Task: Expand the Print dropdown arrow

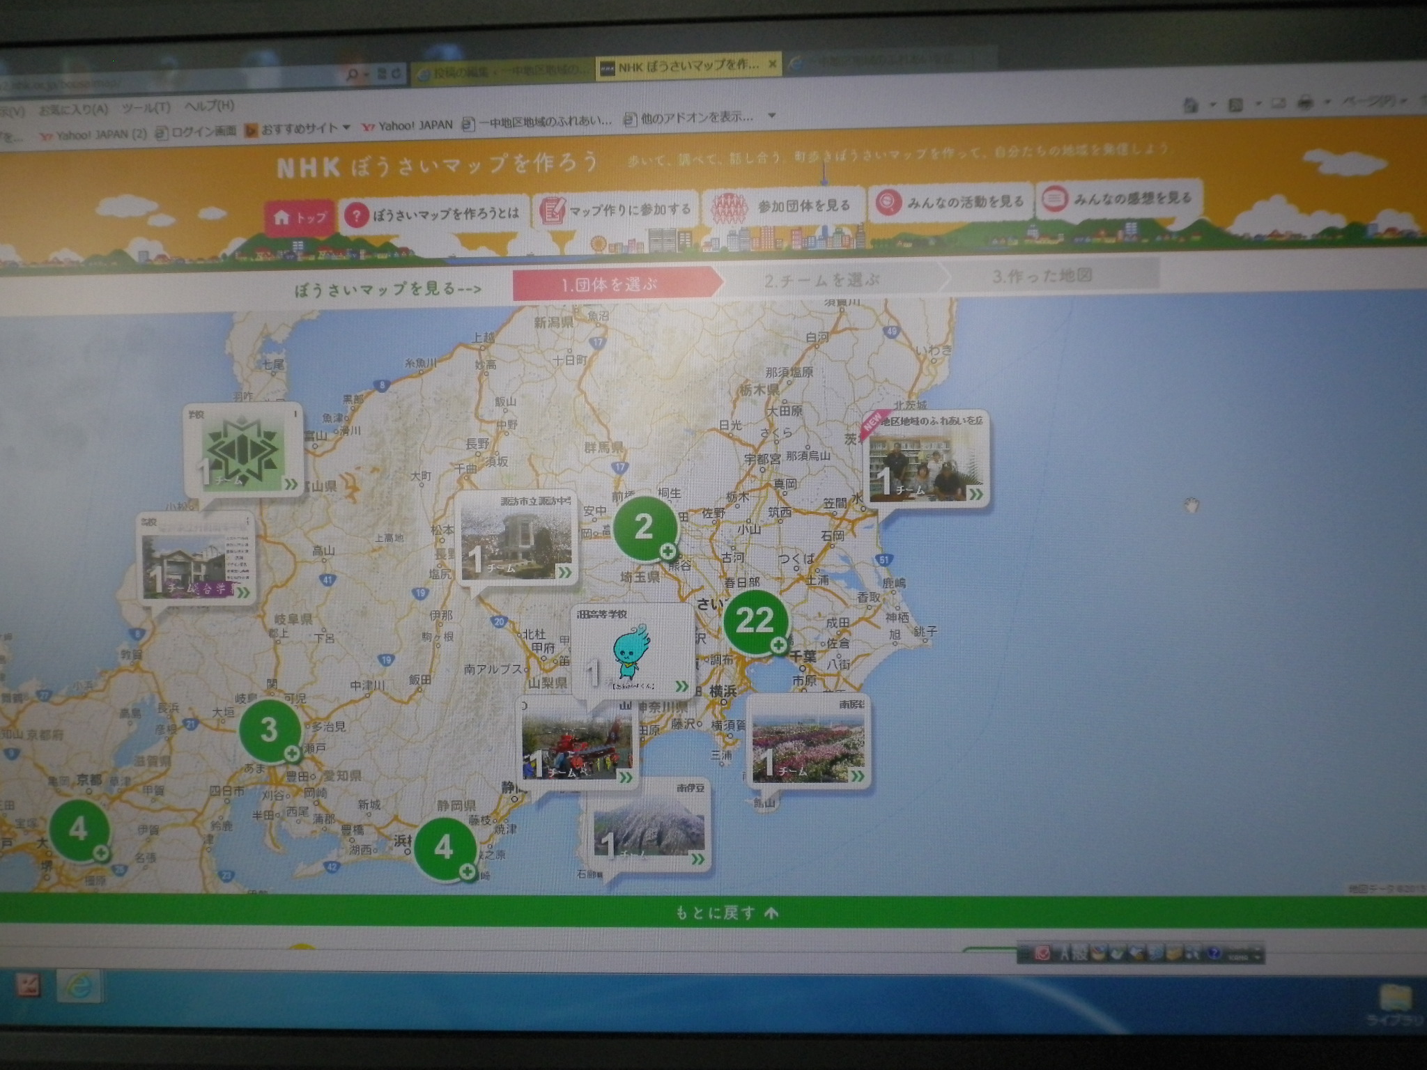Action: [x=1329, y=102]
